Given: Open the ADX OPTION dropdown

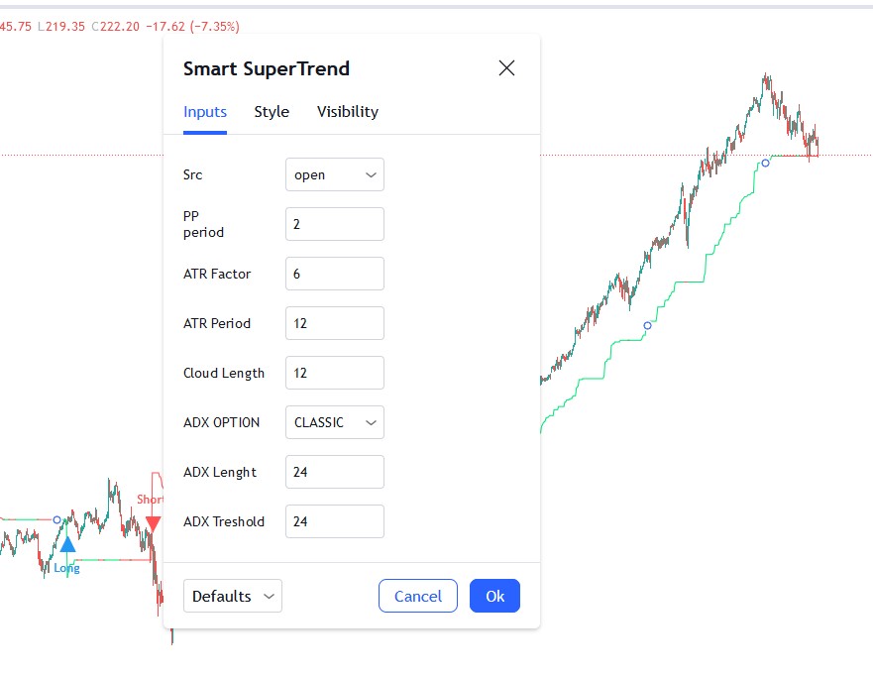Looking at the screenshot, I should click(334, 422).
